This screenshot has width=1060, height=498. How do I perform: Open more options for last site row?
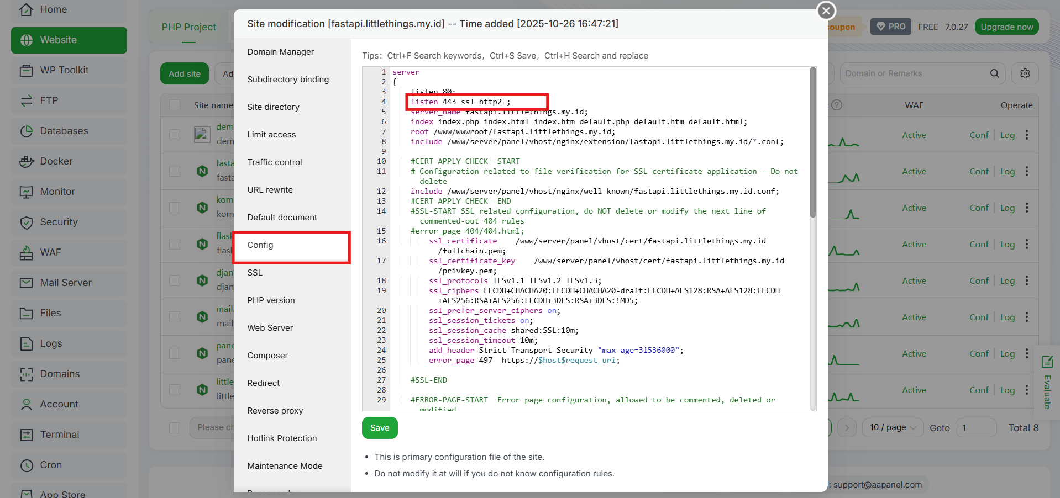pyautogui.click(x=1027, y=390)
